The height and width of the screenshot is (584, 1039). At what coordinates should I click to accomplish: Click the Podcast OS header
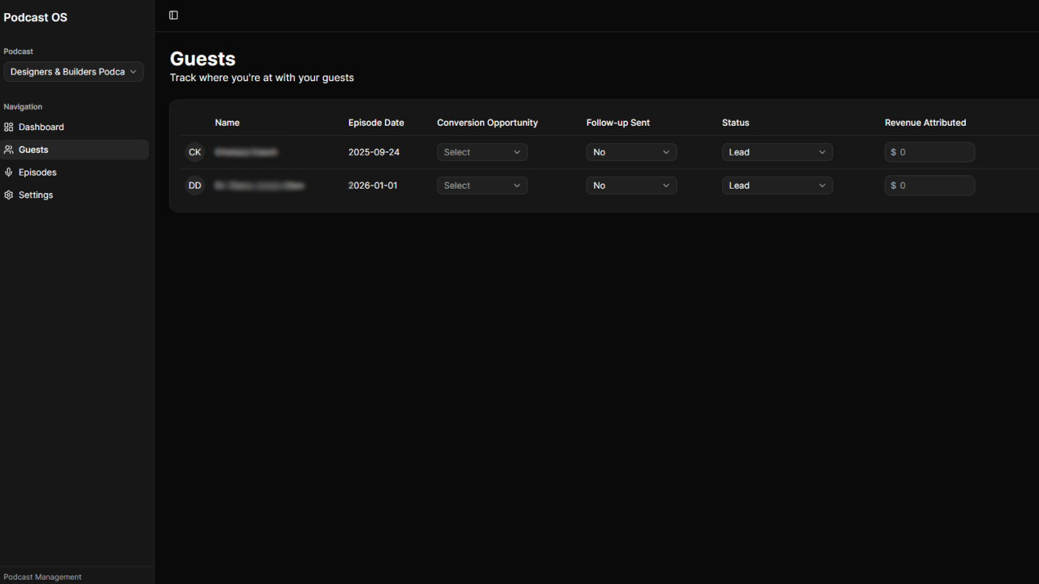35,17
